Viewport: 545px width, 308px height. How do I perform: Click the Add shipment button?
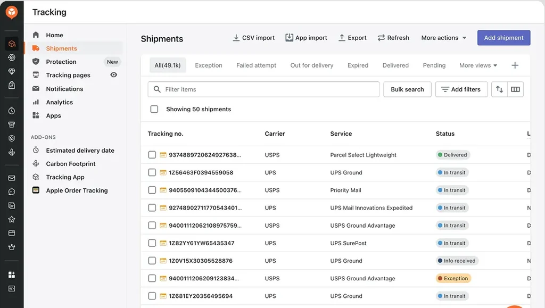pyautogui.click(x=503, y=37)
